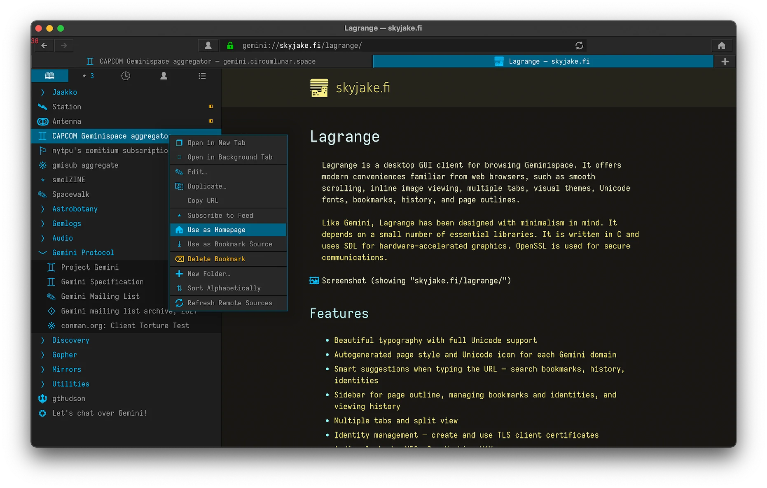Choose Refresh Remote Sources
This screenshot has width=767, height=488.
click(x=228, y=303)
